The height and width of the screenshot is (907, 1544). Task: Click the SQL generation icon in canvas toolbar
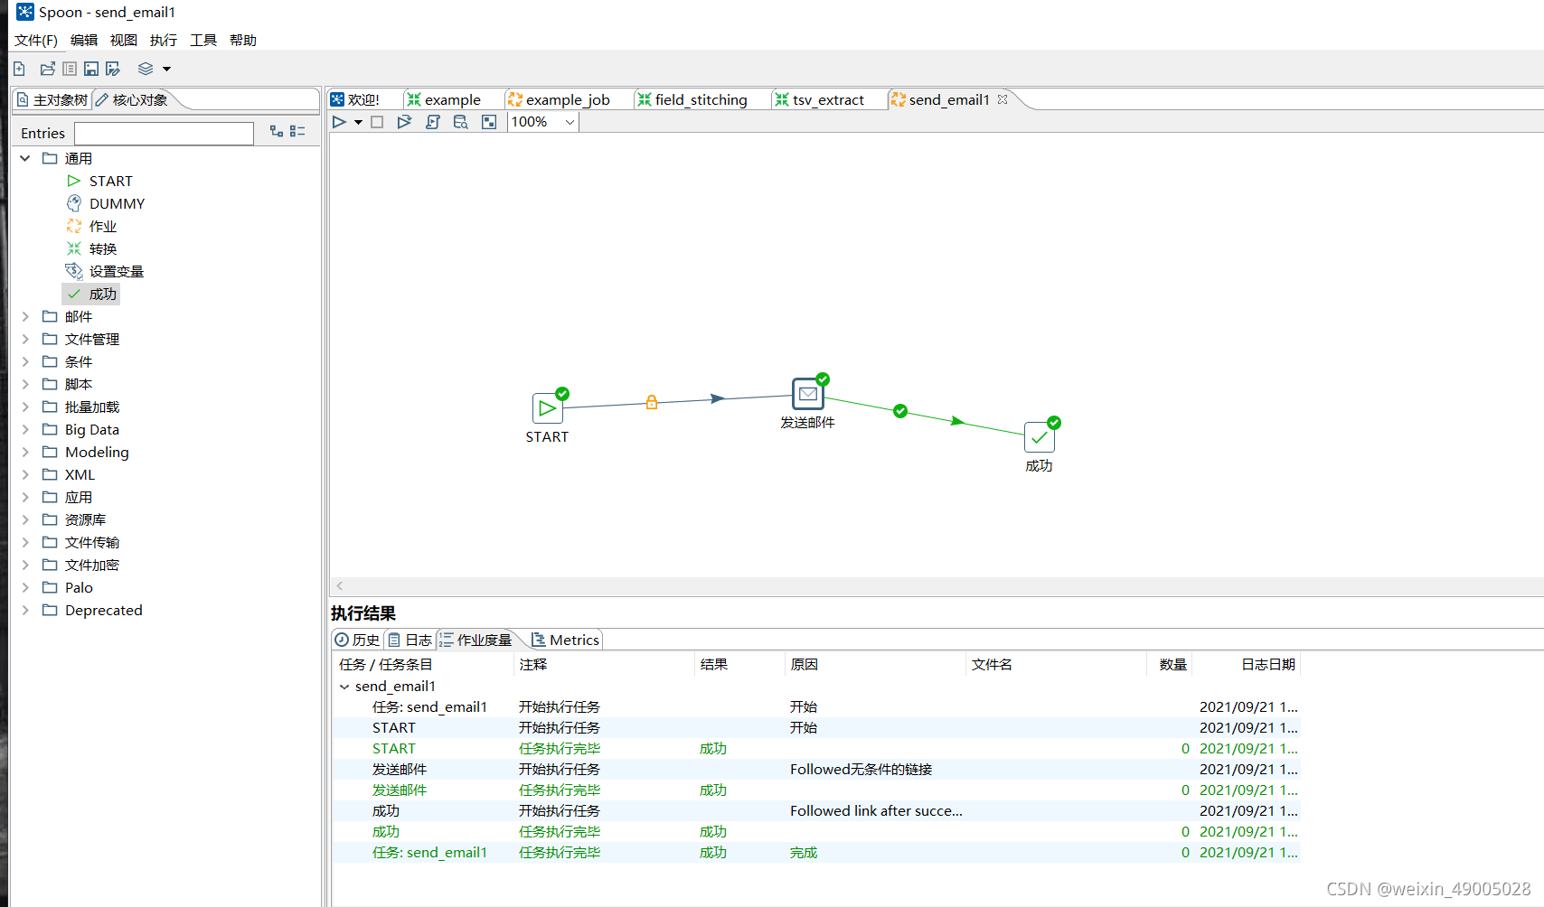click(x=433, y=122)
